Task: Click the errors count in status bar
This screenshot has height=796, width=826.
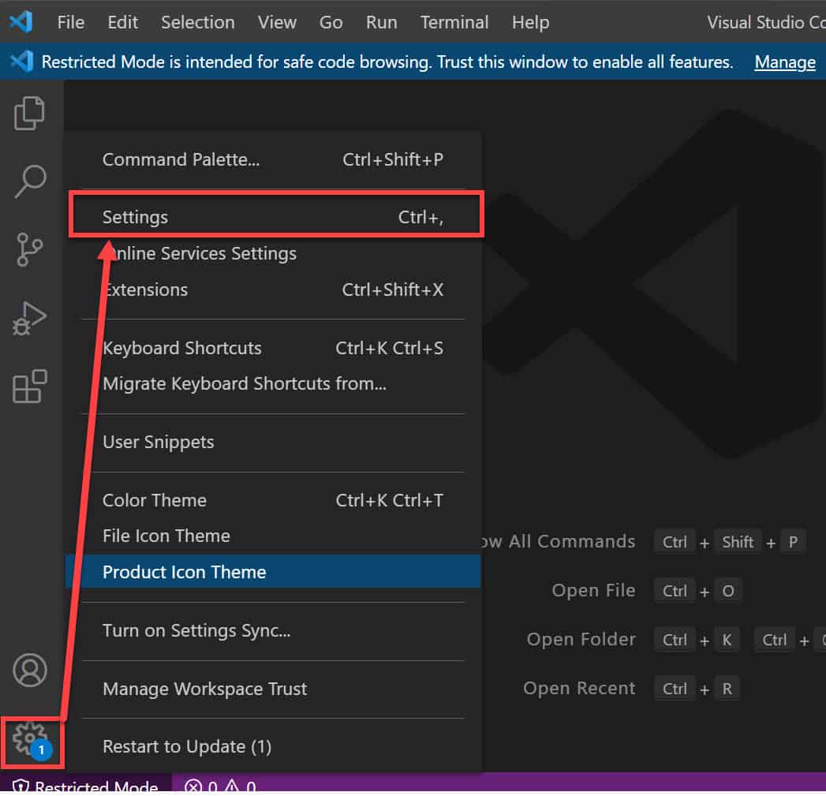Action: pyautogui.click(x=200, y=787)
